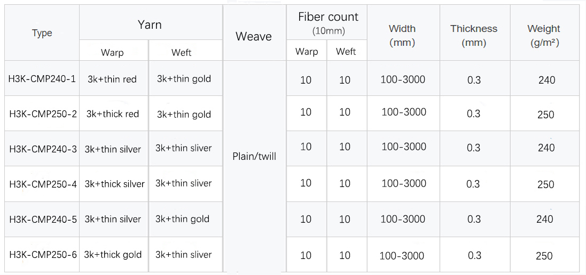The width and height of the screenshot is (586, 275).
Task: Click the Width (mm) header
Action: tap(402, 35)
